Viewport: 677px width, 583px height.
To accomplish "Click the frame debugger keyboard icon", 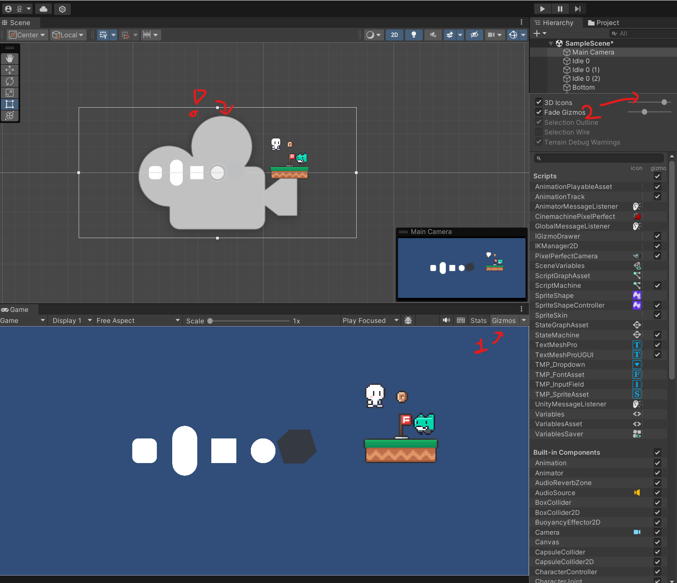I will click(461, 320).
